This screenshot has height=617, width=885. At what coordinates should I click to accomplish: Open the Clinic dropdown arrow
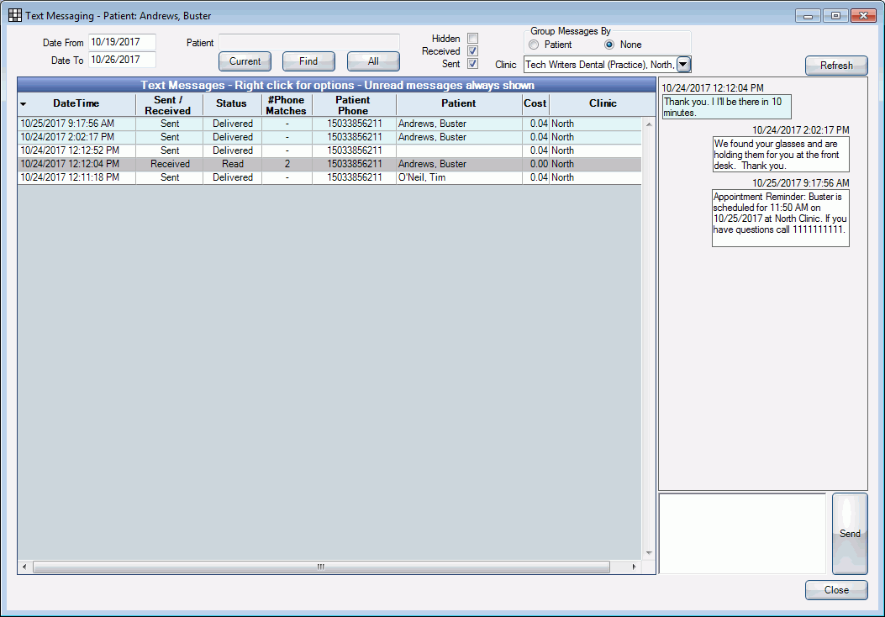(683, 65)
